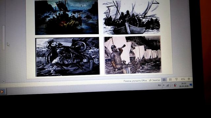Toggle the Заметки notes pane
This screenshot has height=118, width=211.
pos(155,80)
